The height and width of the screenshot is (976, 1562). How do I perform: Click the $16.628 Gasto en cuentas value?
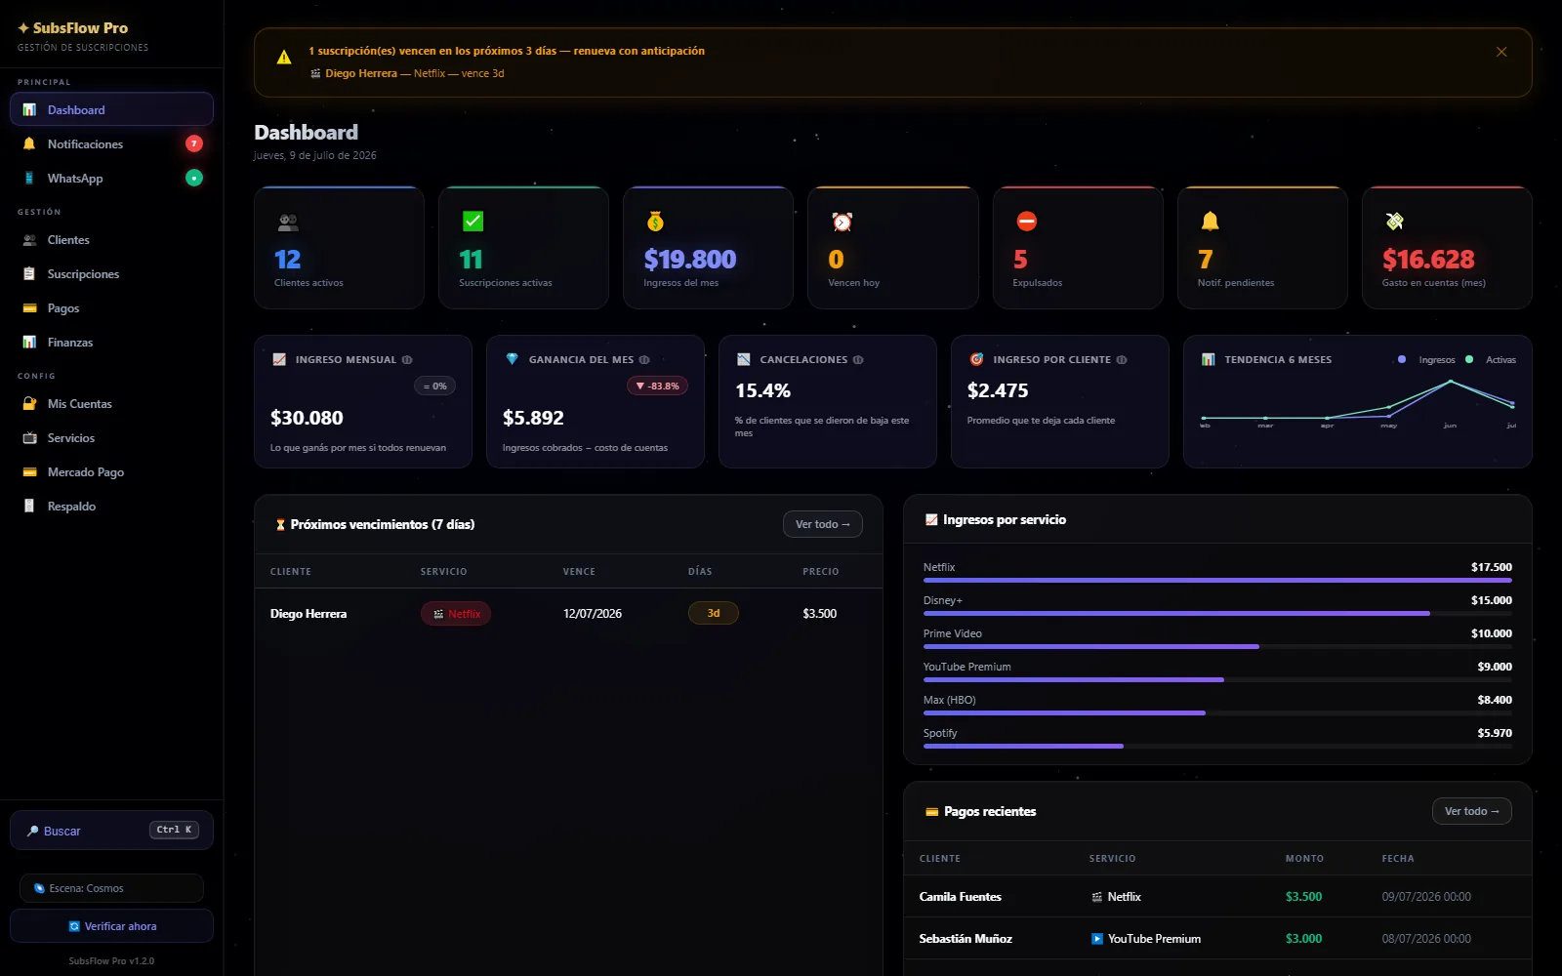click(x=1428, y=260)
